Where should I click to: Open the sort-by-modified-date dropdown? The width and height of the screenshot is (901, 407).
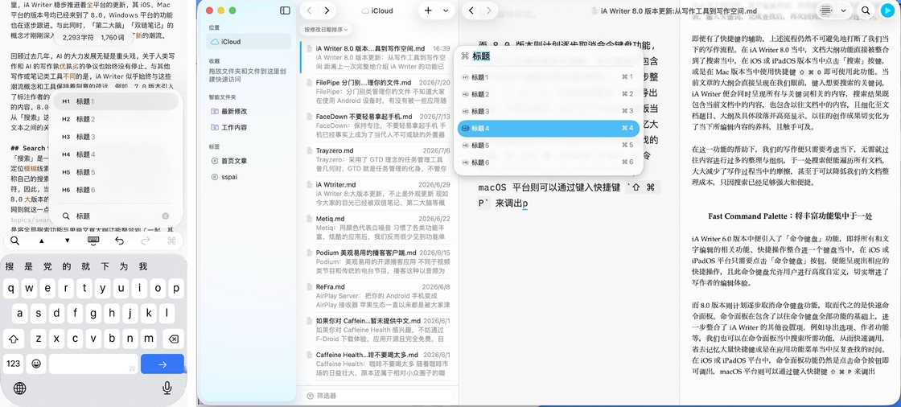(x=326, y=29)
